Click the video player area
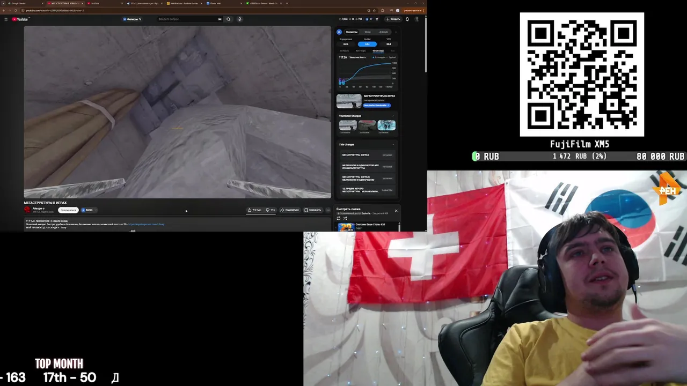This screenshot has width=687, height=386. point(177,112)
